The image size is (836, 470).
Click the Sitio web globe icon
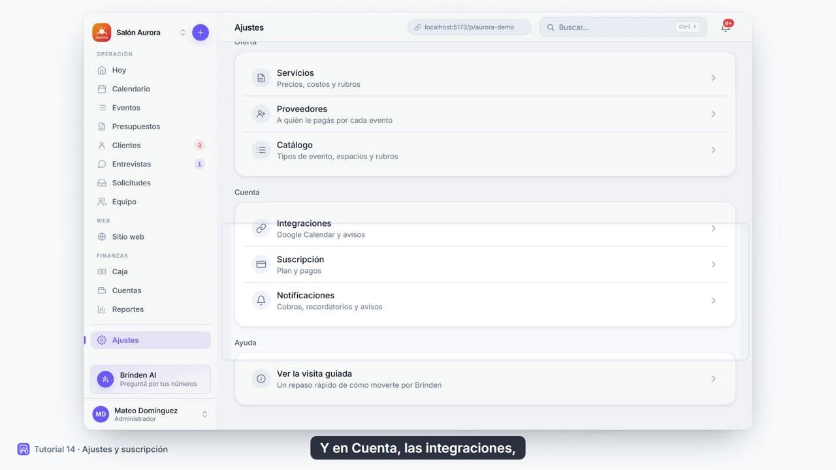click(102, 237)
